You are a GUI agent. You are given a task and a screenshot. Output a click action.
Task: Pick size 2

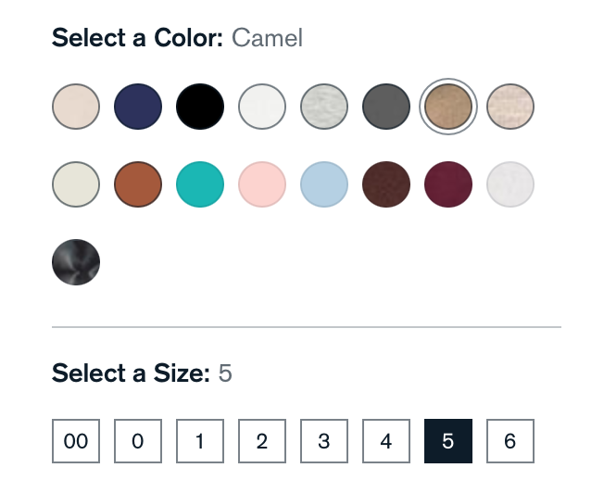[x=262, y=441]
